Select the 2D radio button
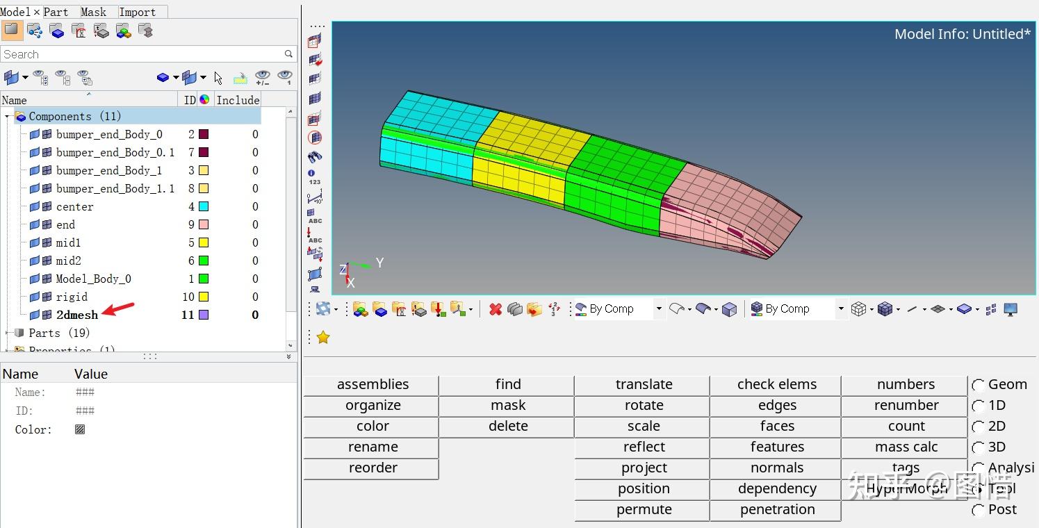This screenshot has width=1039, height=528. [979, 427]
